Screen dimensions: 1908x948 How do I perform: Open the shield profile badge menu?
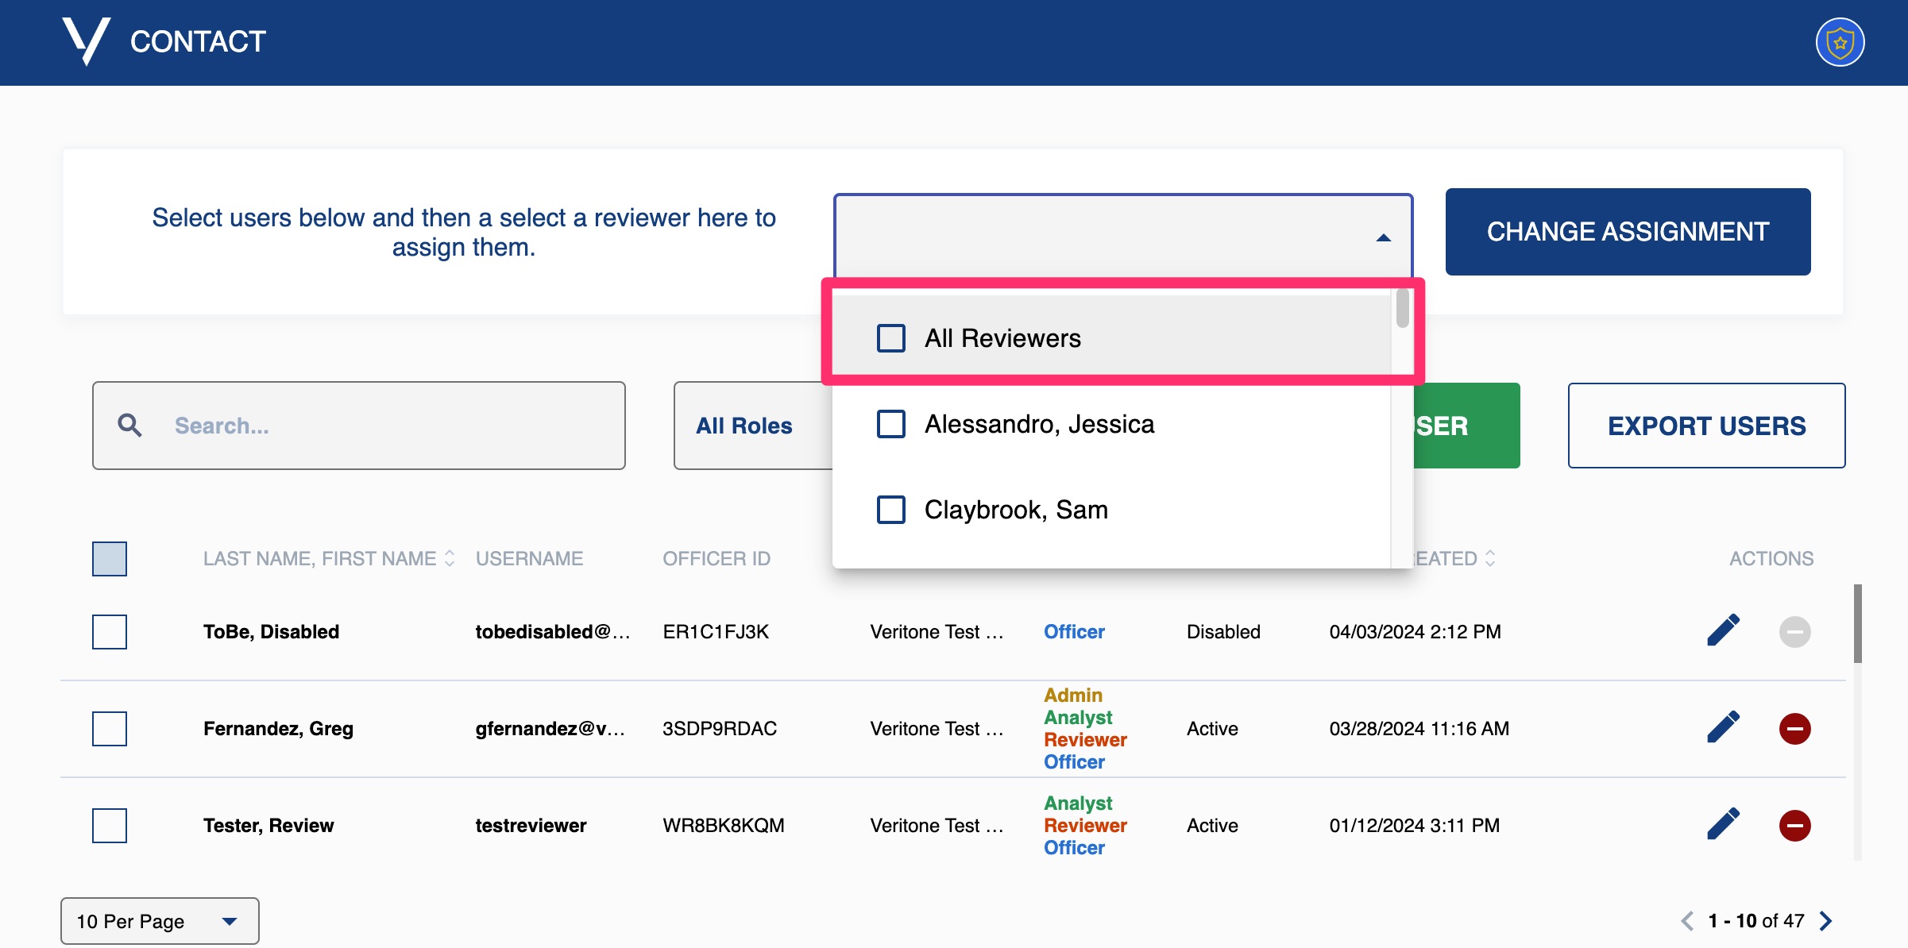click(1840, 42)
